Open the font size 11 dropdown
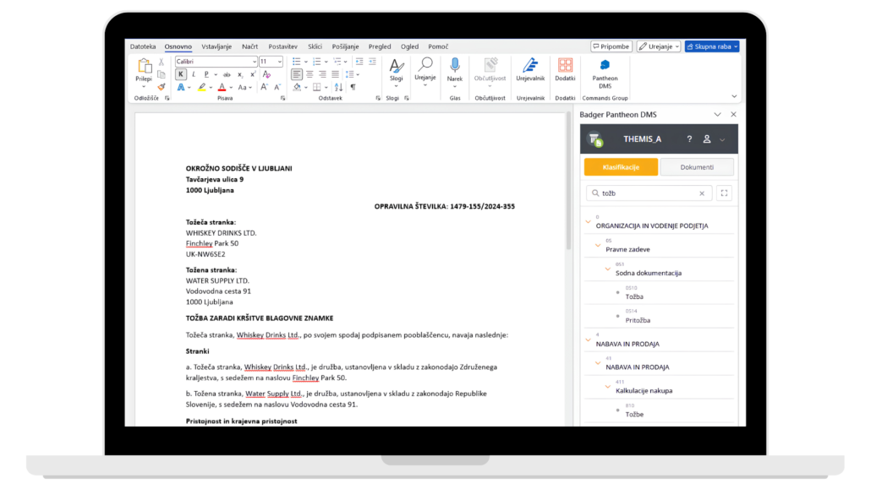Image resolution: width=871 pixels, height=489 pixels. 279,62
